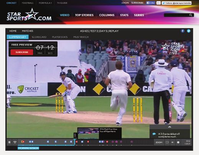Click the live signal broadcast icon
The image size is (199, 155).
15,142
